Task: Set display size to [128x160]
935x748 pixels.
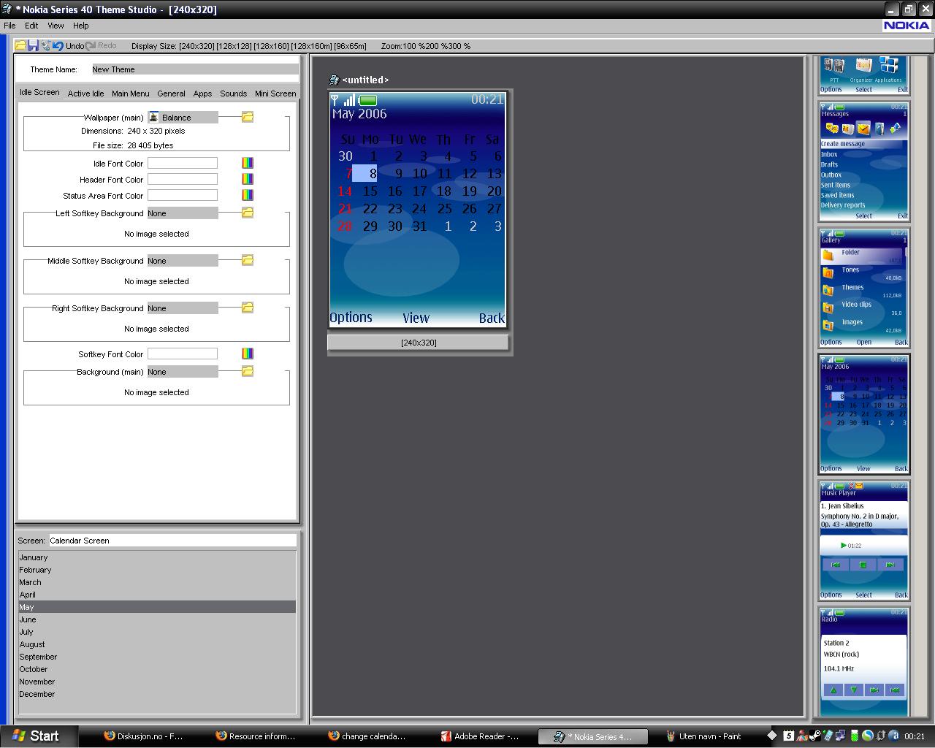Action: [272, 46]
